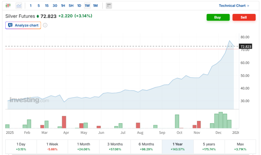Viewport: 261px width, 155px height.
Task: Select the 1M interval
Action: 95,6
